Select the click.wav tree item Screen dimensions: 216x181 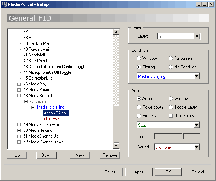(x=52, y=119)
